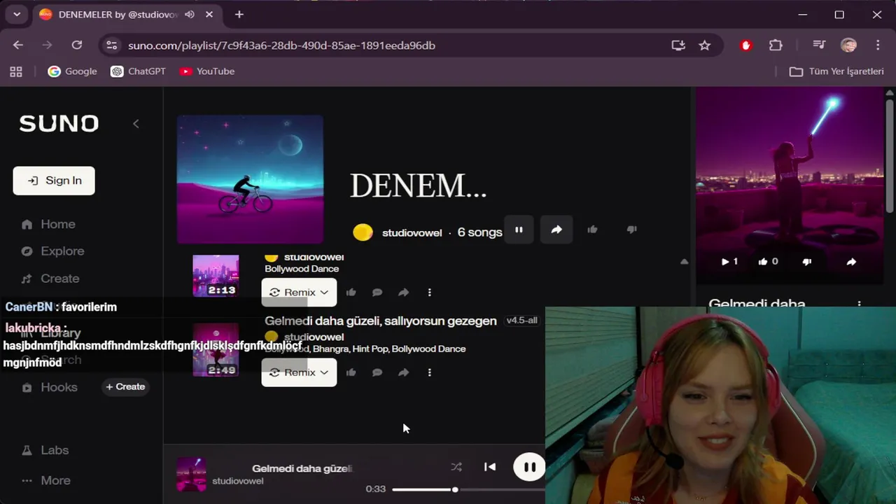Pause the playlist with the header pause button
The width and height of the screenshot is (896, 504).
(519, 230)
